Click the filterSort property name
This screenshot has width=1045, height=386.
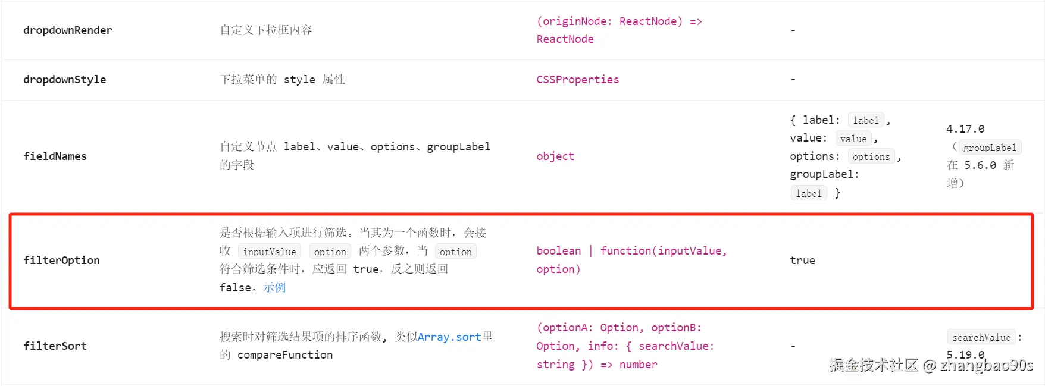pos(55,346)
